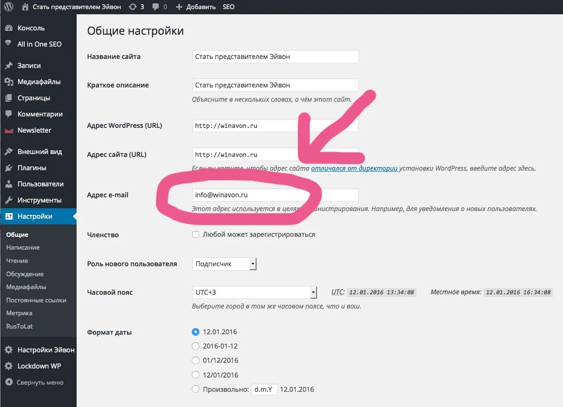The height and width of the screenshot is (407, 563).
Task: Click the Внешний вид brush icon
Action: tap(9, 152)
